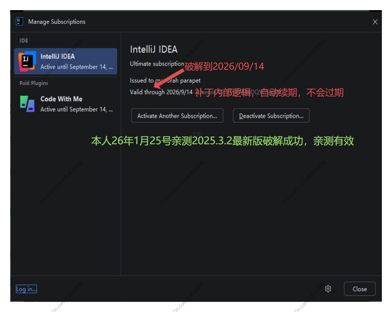392x312 pixels.
Task: Click the IntelliJ logo in the title bar
Action: 19,21
